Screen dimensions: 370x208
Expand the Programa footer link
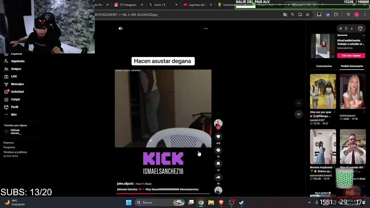click(9, 147)
